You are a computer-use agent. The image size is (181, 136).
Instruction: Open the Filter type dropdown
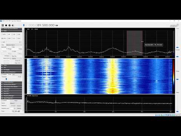[14, 45]
